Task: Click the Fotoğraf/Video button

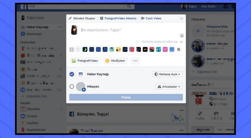Action: [85, 61]
